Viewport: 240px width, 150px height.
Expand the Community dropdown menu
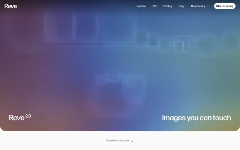pos(200,6)
